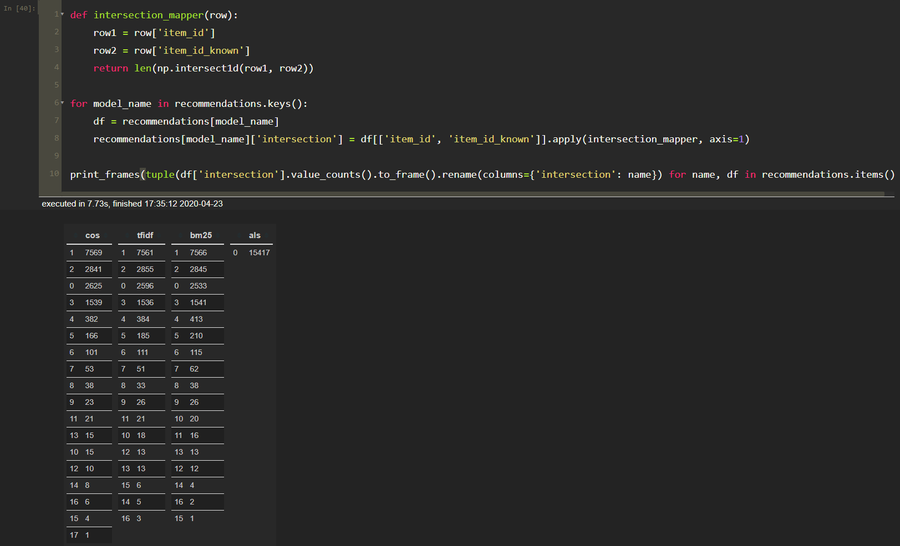Click the value 2533 in bm25 table

(x=199, y=286)
